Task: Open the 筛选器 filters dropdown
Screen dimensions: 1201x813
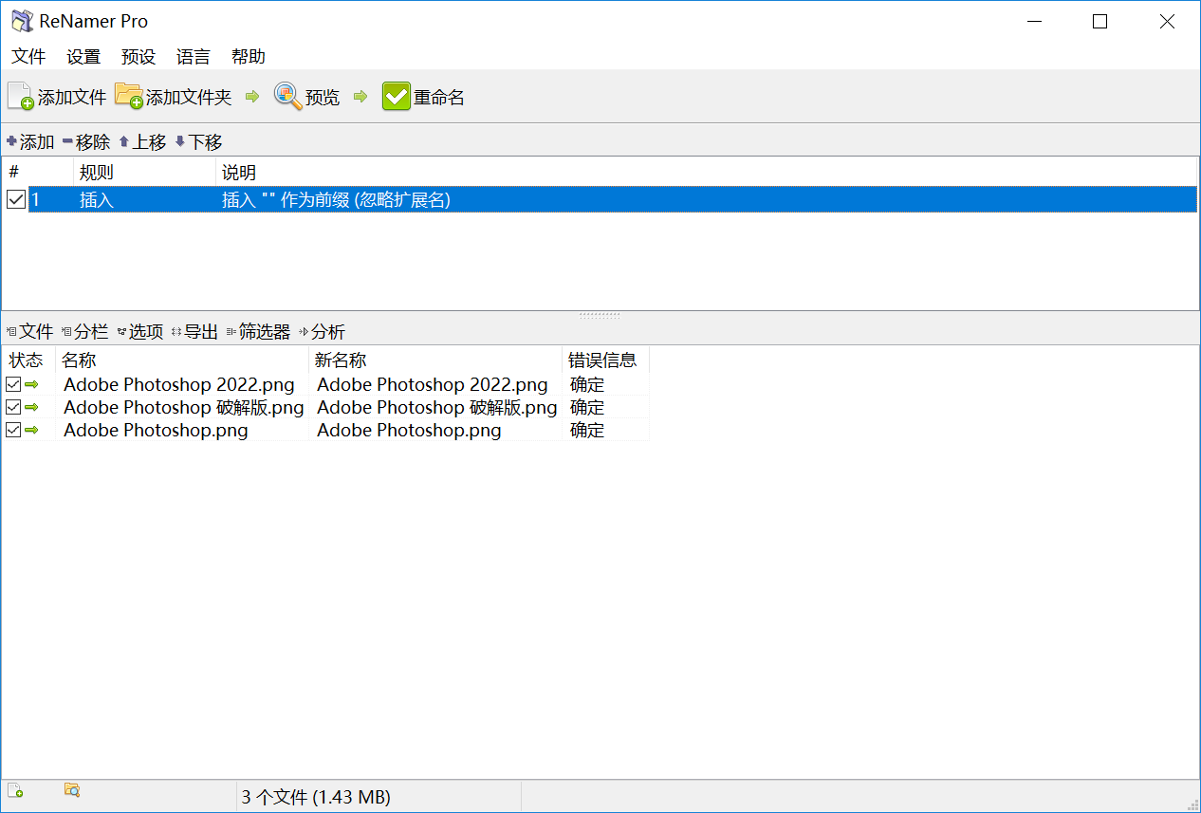Action: pos(258,332)
